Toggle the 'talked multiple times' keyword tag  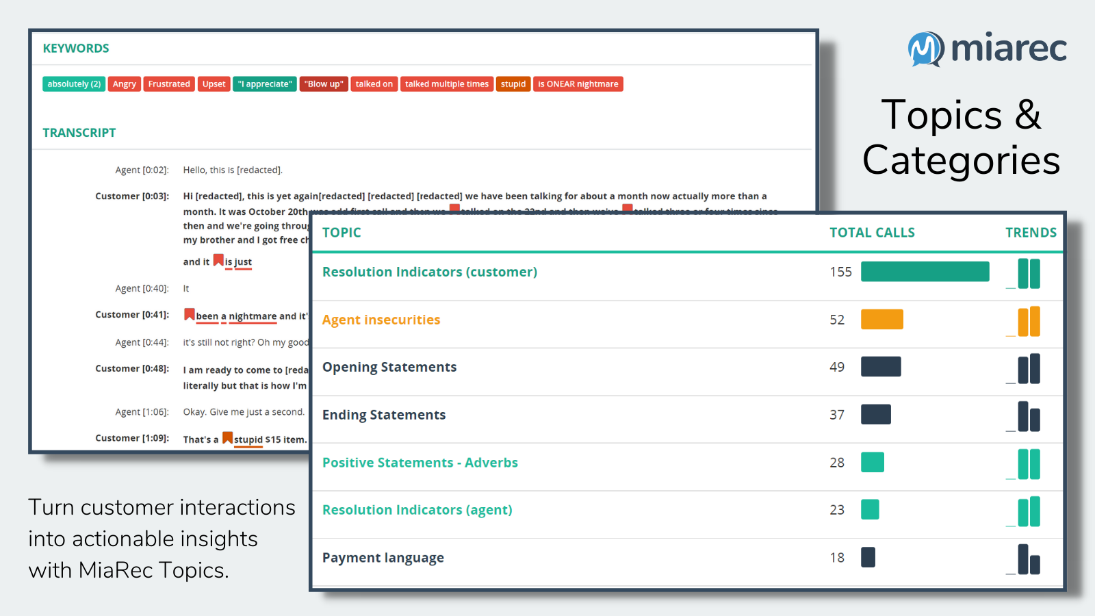446,84
